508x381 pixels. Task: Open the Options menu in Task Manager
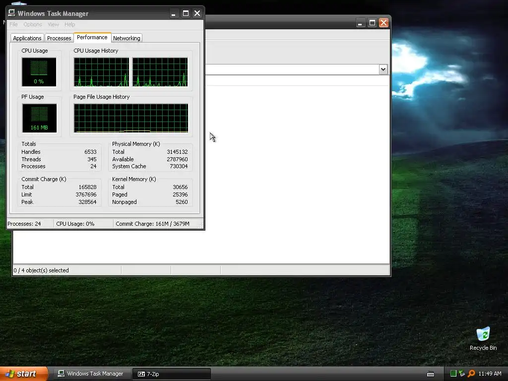coord(33,24)
